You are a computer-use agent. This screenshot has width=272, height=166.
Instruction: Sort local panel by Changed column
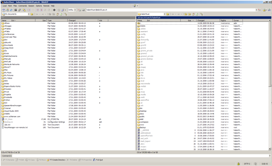(x=83, y=21)
